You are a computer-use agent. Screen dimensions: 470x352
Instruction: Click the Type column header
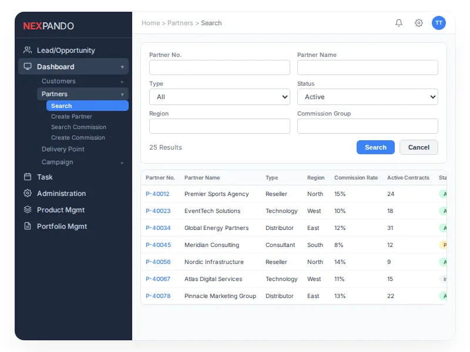pos(271,178)
